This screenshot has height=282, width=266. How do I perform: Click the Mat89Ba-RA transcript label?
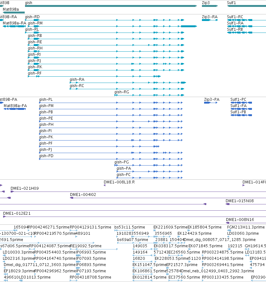coord(15,23)
